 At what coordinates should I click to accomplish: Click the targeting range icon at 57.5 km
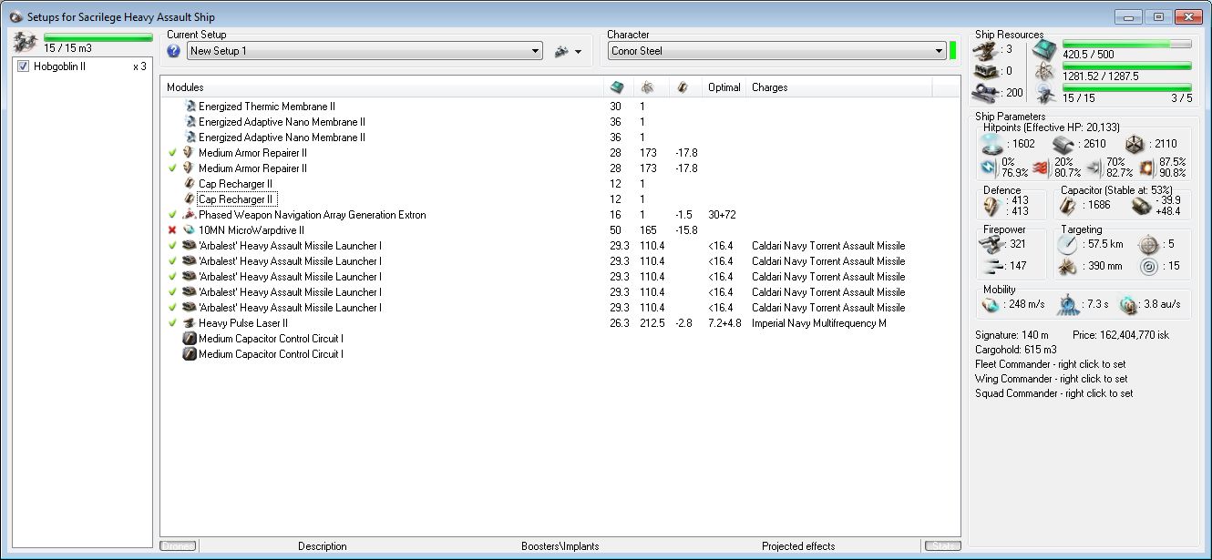click(x=1068, y=244)
